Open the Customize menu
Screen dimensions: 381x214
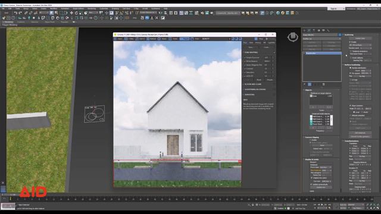coord(104,9)
